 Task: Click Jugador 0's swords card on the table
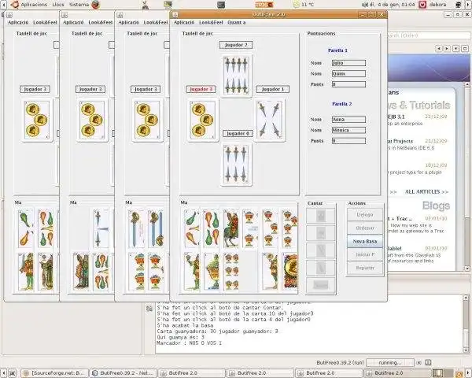tap(236, 164)
